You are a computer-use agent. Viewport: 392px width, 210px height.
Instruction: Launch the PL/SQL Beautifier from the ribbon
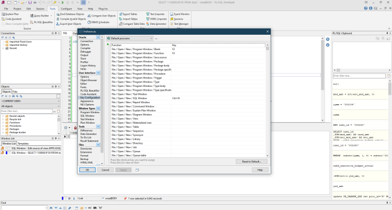(x=42, y=22)
